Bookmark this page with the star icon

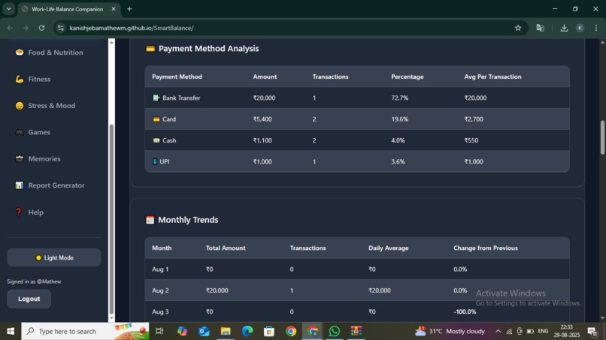coord(518,28)
